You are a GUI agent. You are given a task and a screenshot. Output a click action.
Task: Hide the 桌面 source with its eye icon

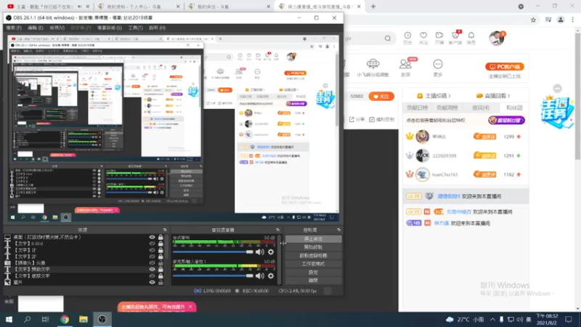(152, 238)
